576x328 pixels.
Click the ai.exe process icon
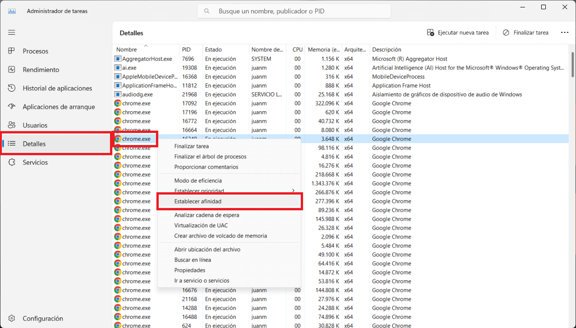(x=117, y=68)
